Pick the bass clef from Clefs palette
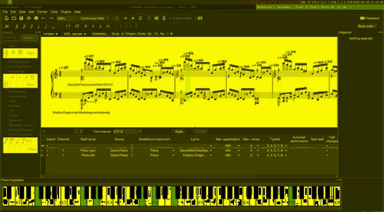 14,53
